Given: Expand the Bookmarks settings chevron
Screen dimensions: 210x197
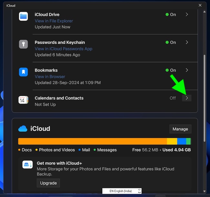Looking at the screenshot, I should click(187, 70).
